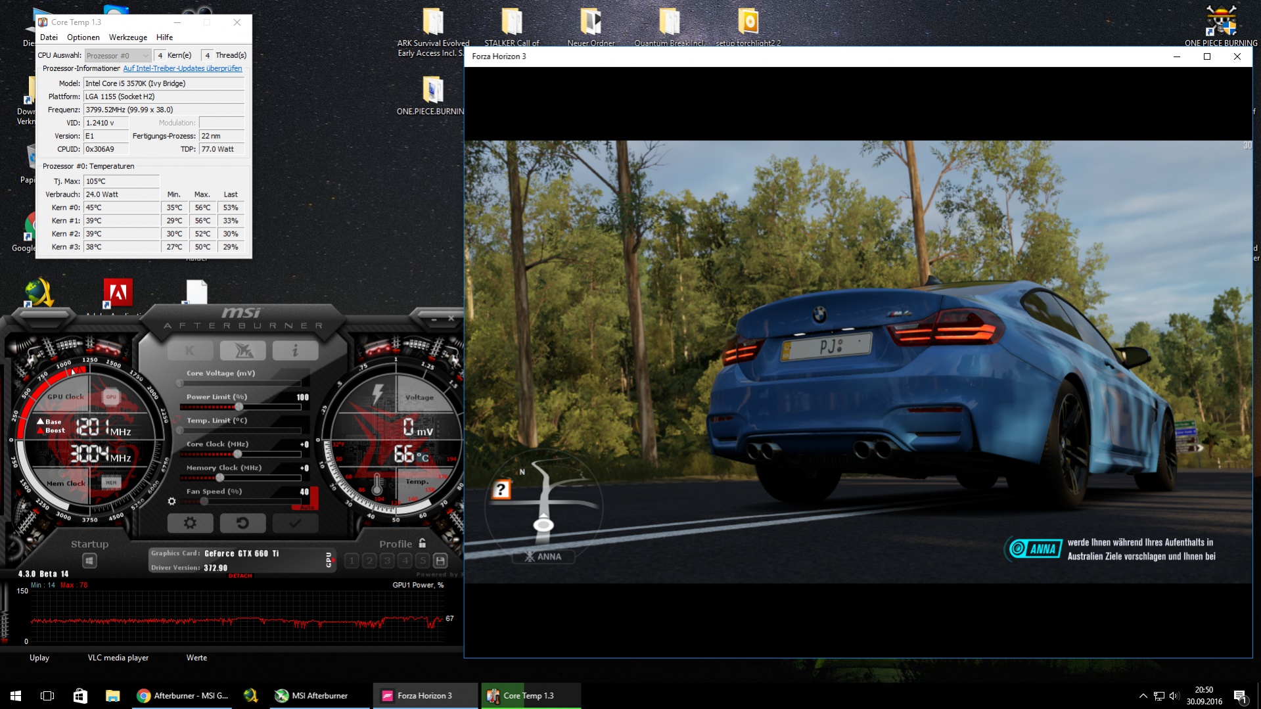This screenshot has height=709, width=1261.
Task: Open the Adobe desktop shortcut
Action: click(x=118, y=294)
